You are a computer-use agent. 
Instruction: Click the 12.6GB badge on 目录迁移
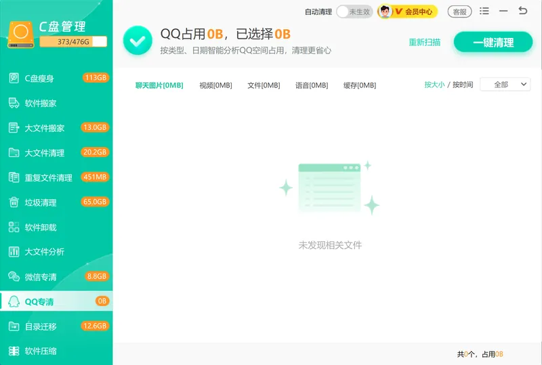(95, 326)
